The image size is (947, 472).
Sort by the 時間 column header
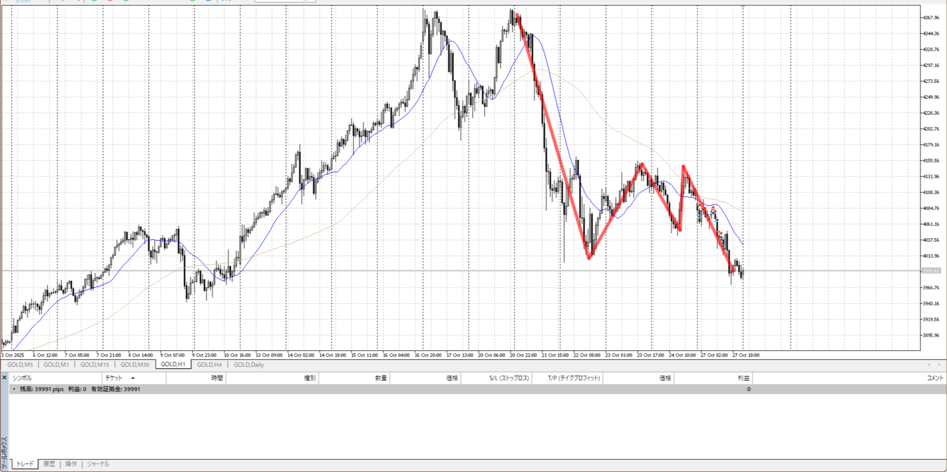pyautogui.click(x=217, y=378)
